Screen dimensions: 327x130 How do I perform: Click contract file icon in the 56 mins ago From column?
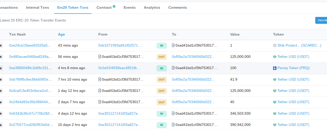click(100, 57)
